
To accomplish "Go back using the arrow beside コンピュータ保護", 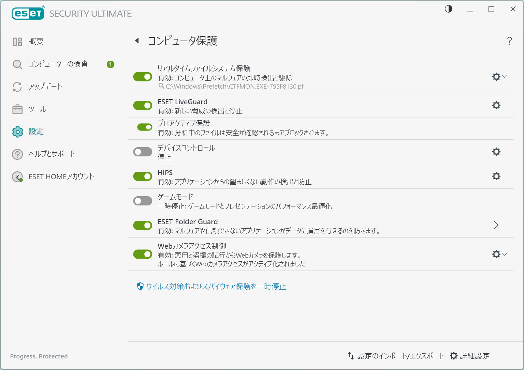I will tap(137, 41).
